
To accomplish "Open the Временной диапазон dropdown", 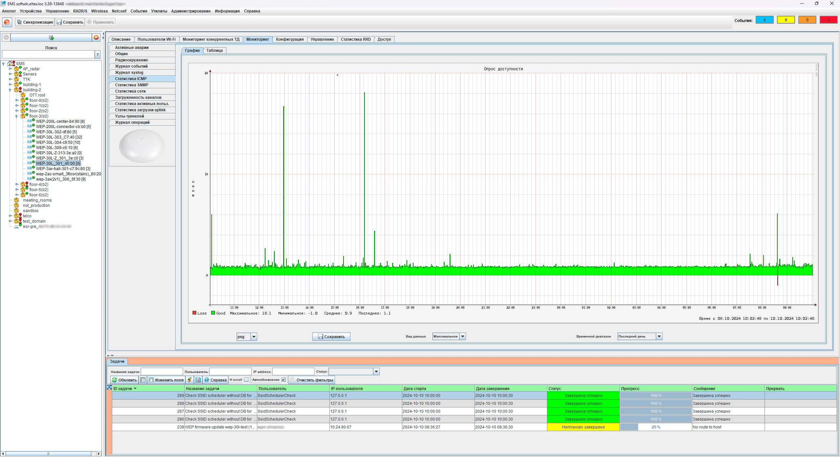I will click(659, 337).
